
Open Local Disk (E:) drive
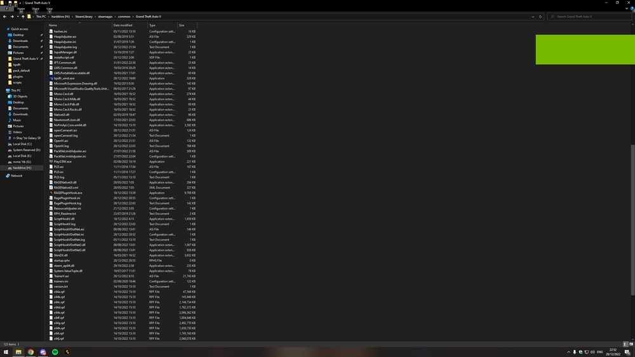[22, 156]
